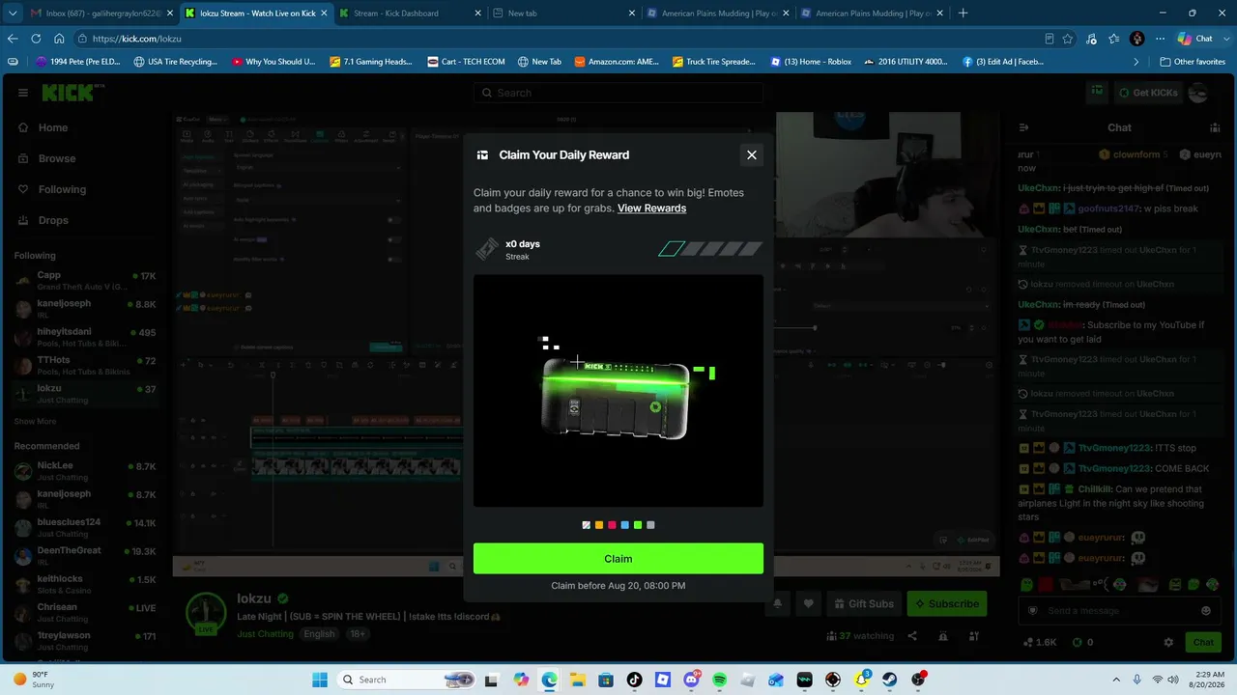Select the white reward color dot
Screen dimensions: 1237x695
pyautogui.click(x=587, y=525)
